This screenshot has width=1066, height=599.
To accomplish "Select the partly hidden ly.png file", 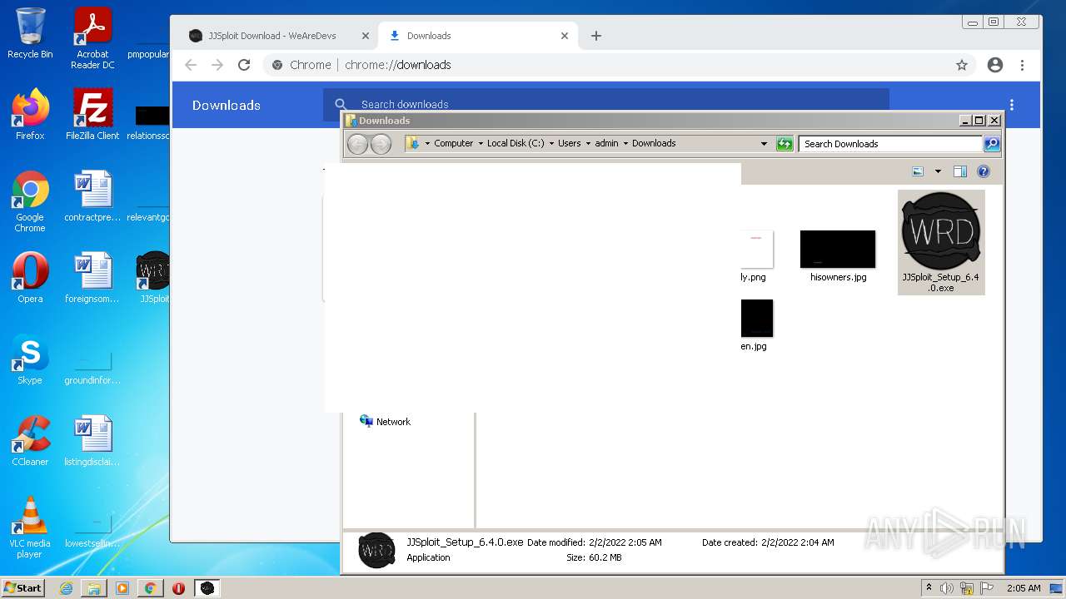I will [756, 256].
